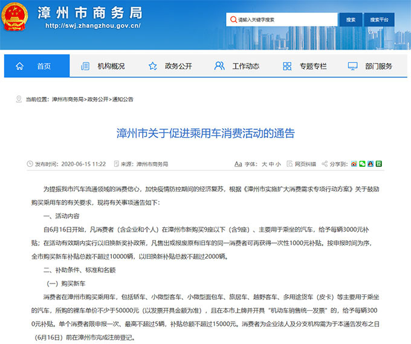Click the 网页纠错 page icon

[290, 164]
